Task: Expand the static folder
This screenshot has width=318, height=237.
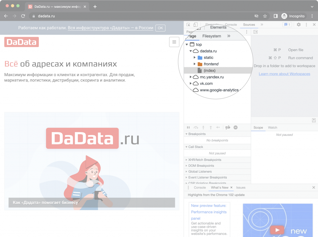Action: click(x=194, y=58)
